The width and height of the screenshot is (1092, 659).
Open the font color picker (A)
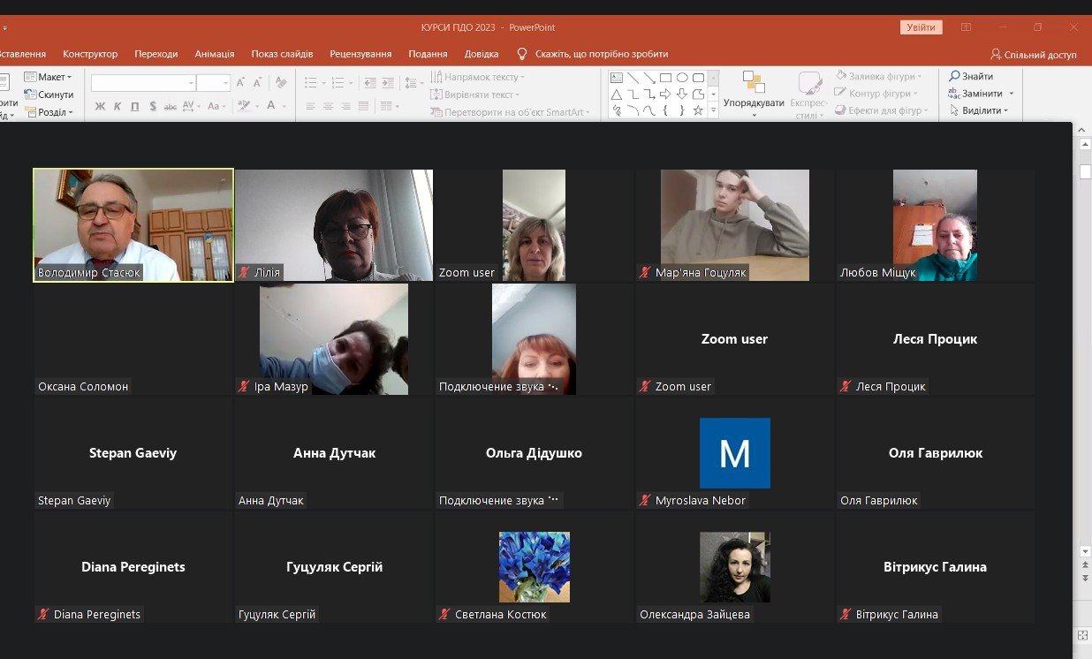tap(271, 107)
